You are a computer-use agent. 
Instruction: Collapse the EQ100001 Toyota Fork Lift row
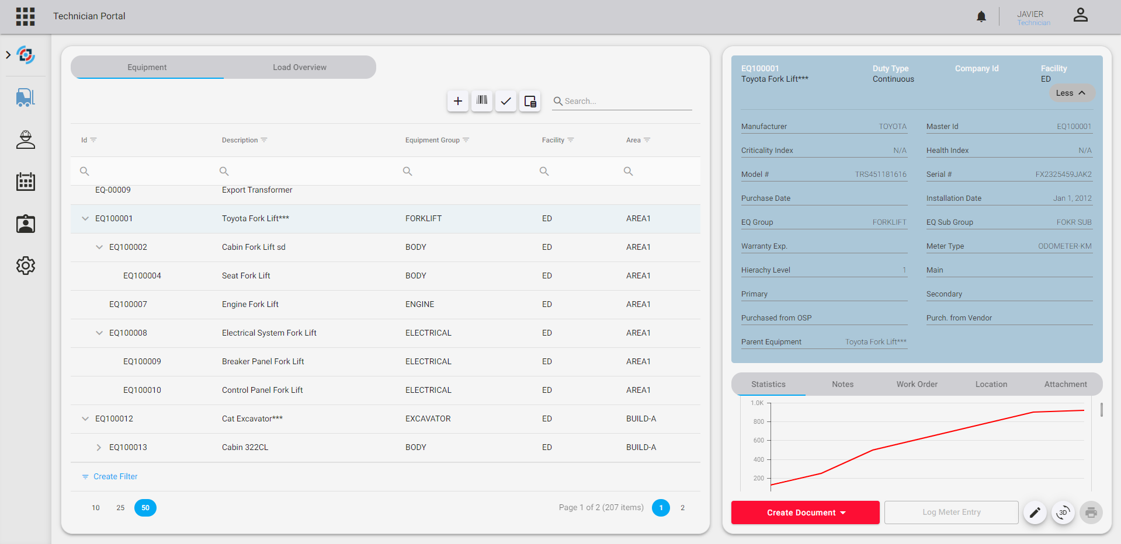(x=85, y=218)
